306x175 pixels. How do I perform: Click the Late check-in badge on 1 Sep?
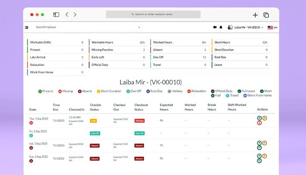(x=93, y=121)
